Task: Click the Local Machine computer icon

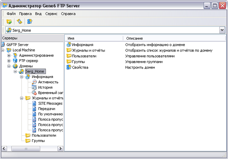Action: pos(9,50)
